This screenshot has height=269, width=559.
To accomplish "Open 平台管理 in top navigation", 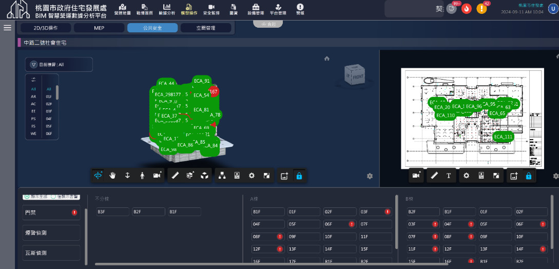I will pos(278,9).
